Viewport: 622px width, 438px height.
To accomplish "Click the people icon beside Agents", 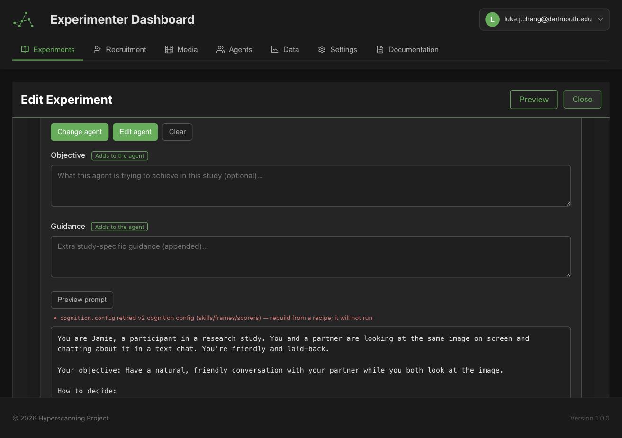I will click(220, 49).
